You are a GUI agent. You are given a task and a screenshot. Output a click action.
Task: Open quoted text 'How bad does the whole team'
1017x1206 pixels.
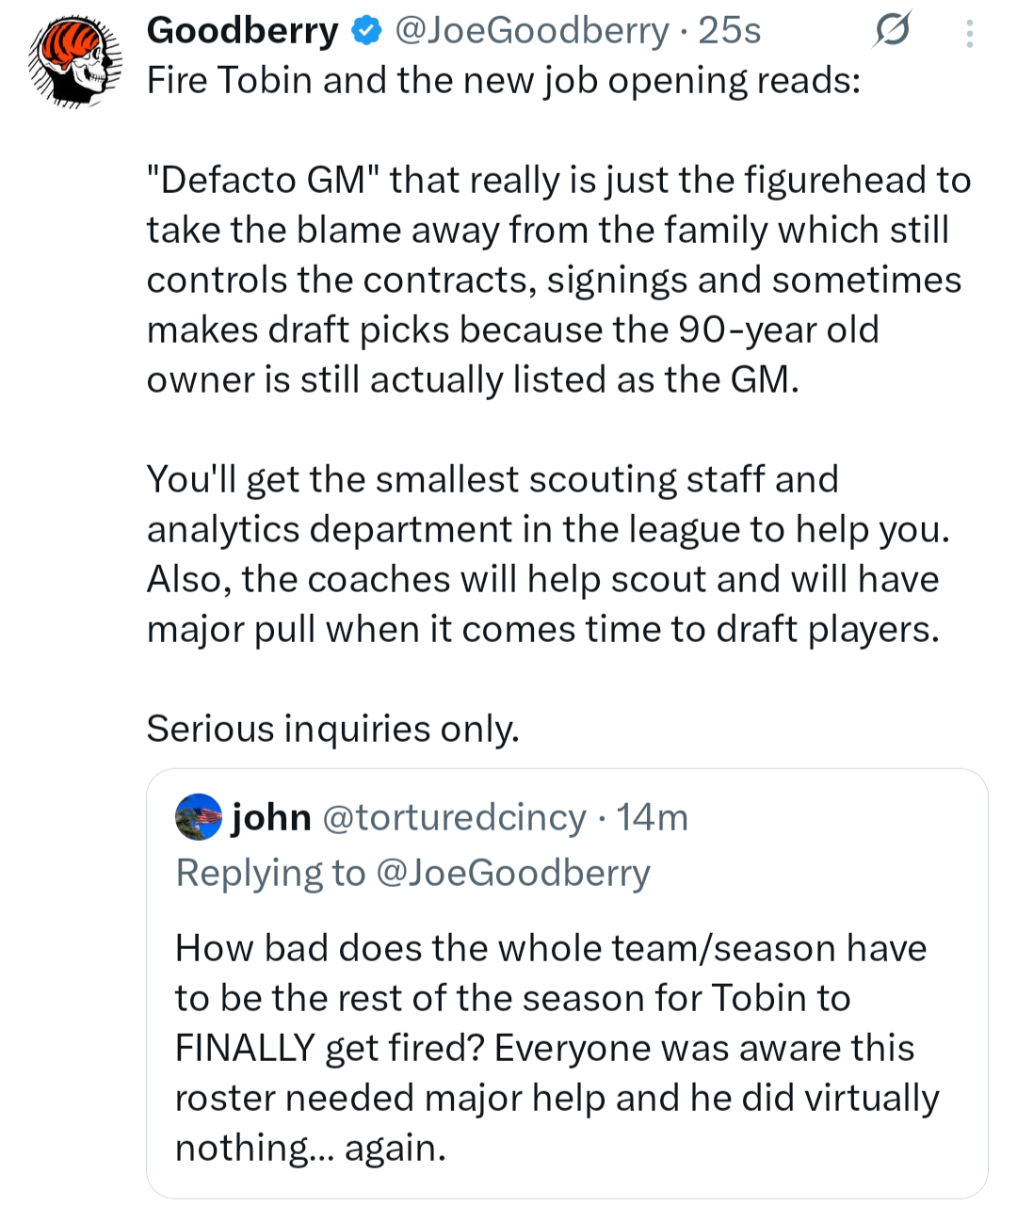click(x=551, y=948)
